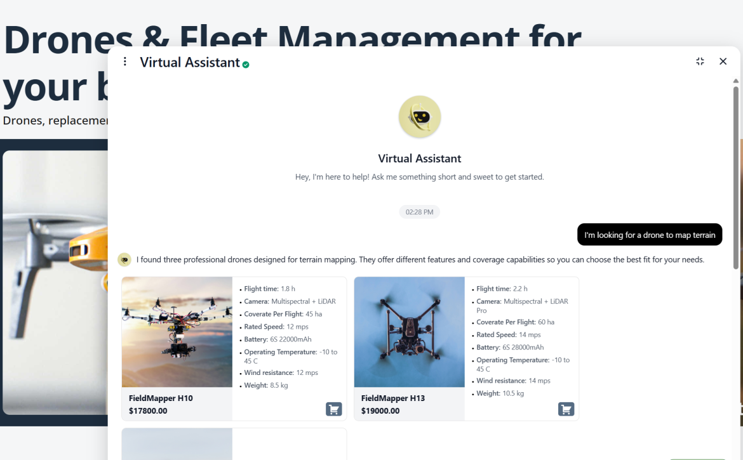
Task: Click 'Camera: Multispectral + LiDAR Pro' spec
Action: pyautogui.click(x=522, y=306)
